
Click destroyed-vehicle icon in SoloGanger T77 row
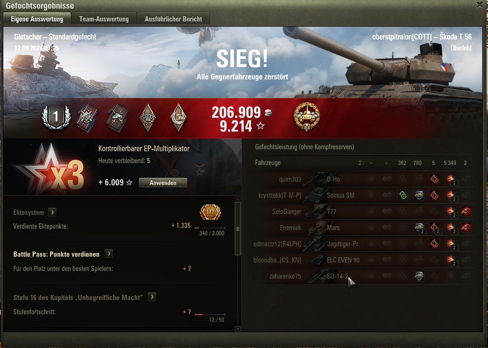coord(466,212)
